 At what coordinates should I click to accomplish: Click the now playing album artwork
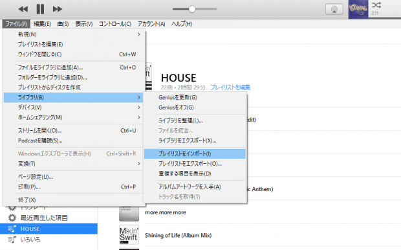(358, 9)
